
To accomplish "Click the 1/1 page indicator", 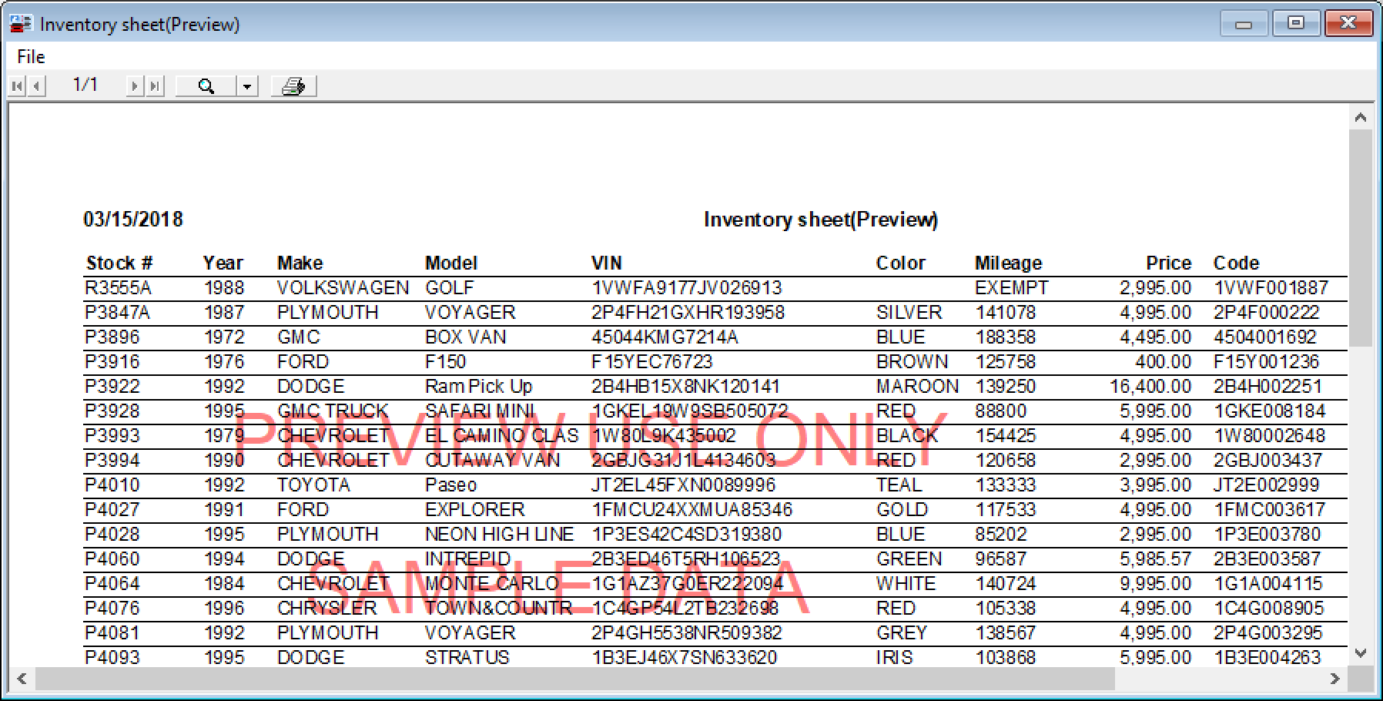I will [x=85, y=85].
